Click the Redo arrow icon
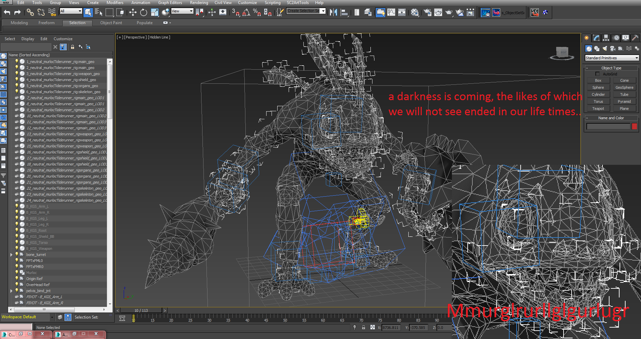Screen dimensions: 641x339 [17, 13]
